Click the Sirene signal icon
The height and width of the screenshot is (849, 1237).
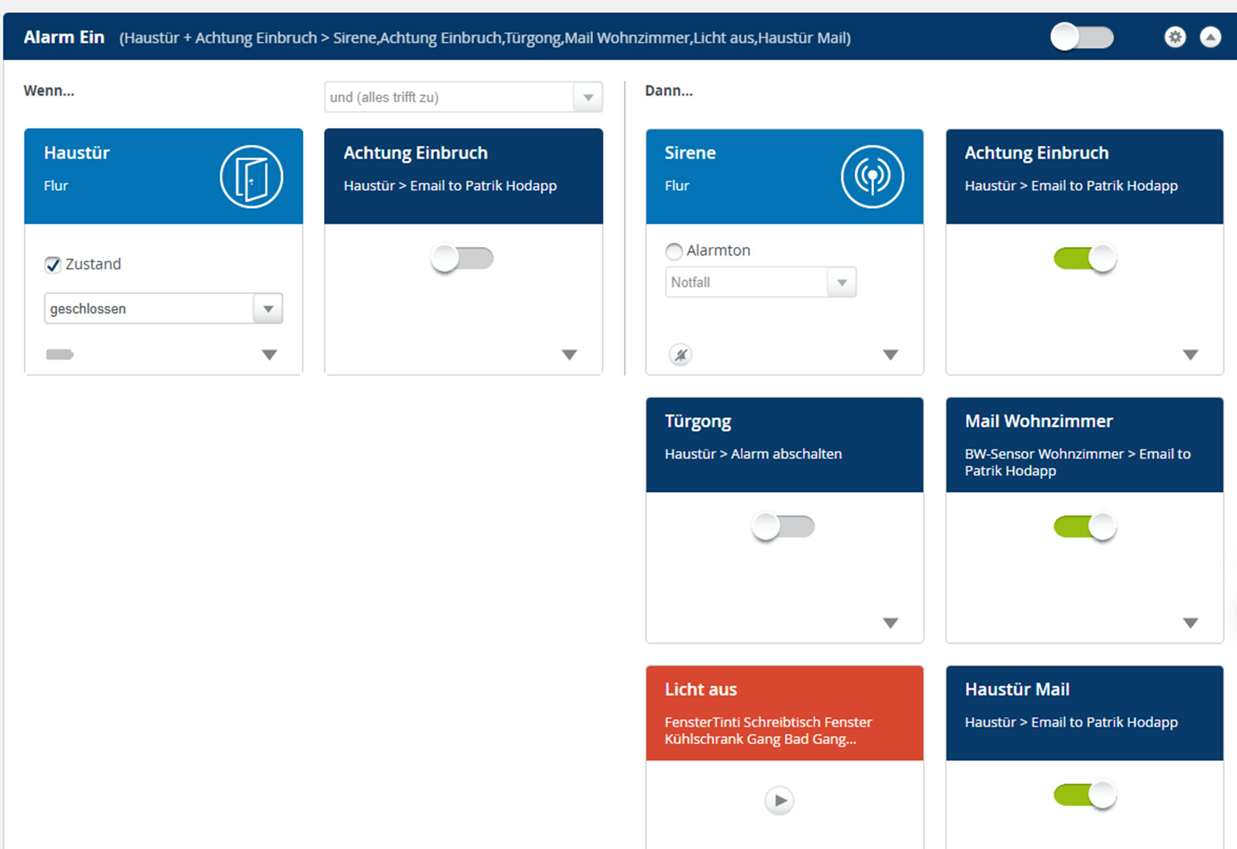(872, 176)
